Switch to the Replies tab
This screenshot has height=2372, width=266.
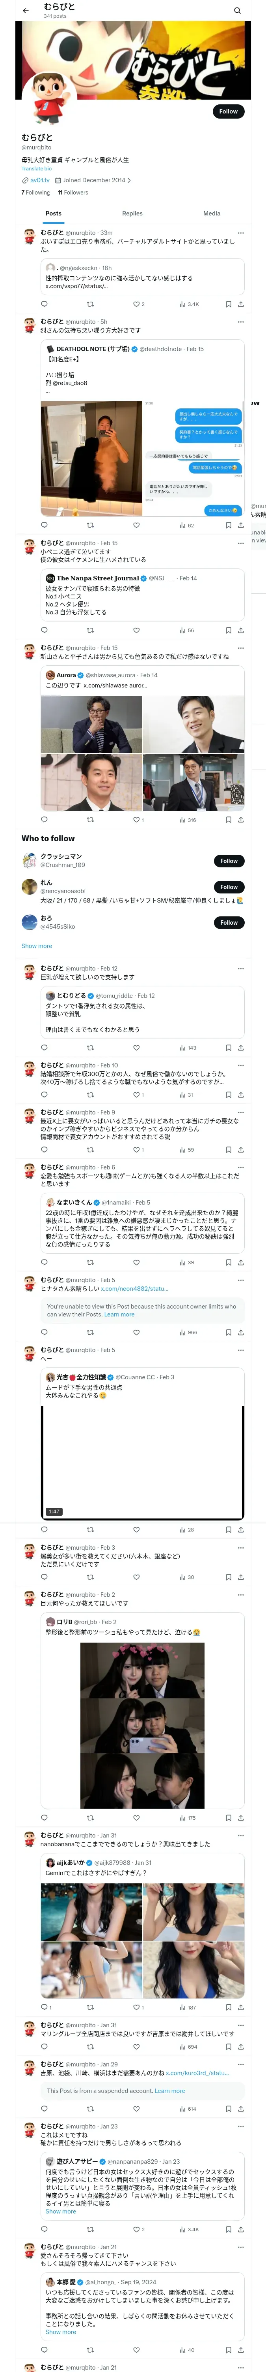132,213
